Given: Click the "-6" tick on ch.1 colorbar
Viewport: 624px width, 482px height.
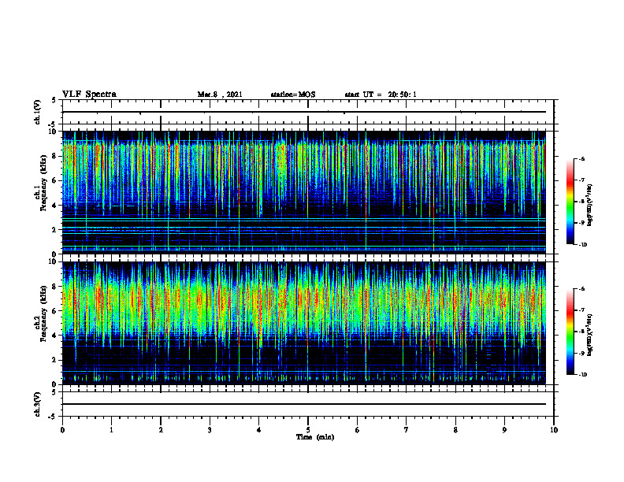Looking at the screenshot, I should pos(581,158).
